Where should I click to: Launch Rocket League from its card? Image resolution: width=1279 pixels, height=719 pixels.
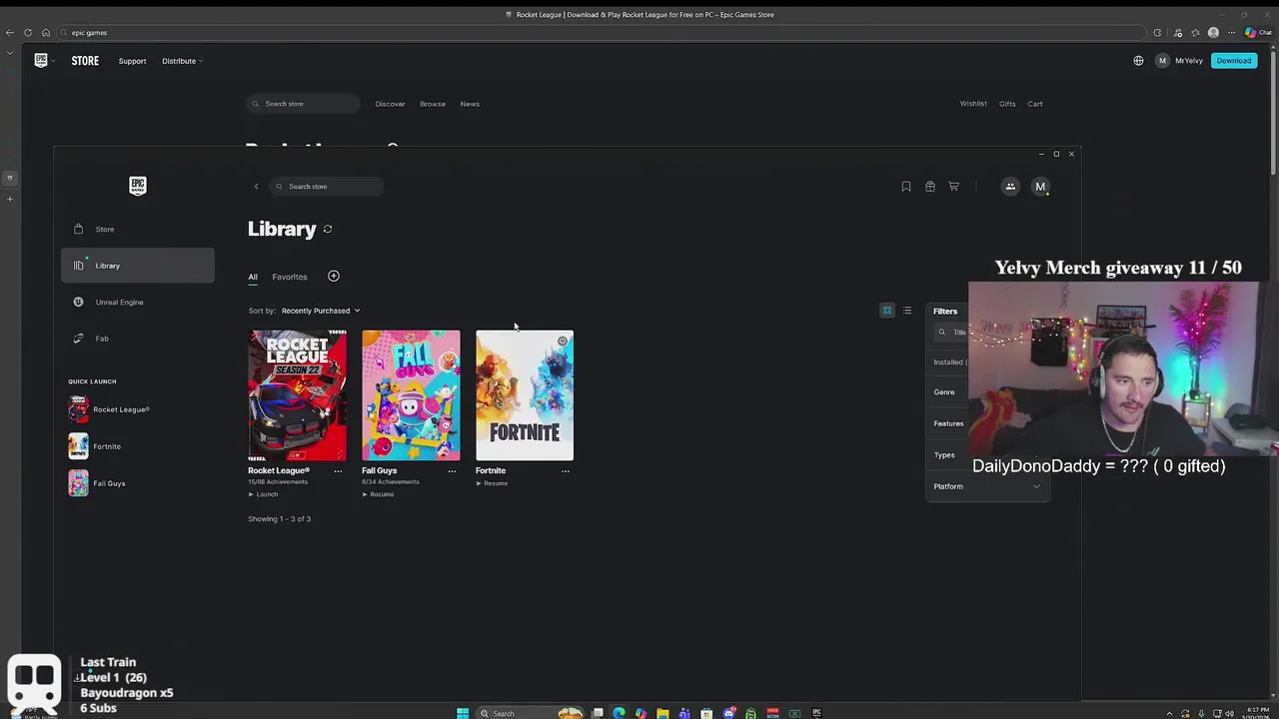pos(263,494)
